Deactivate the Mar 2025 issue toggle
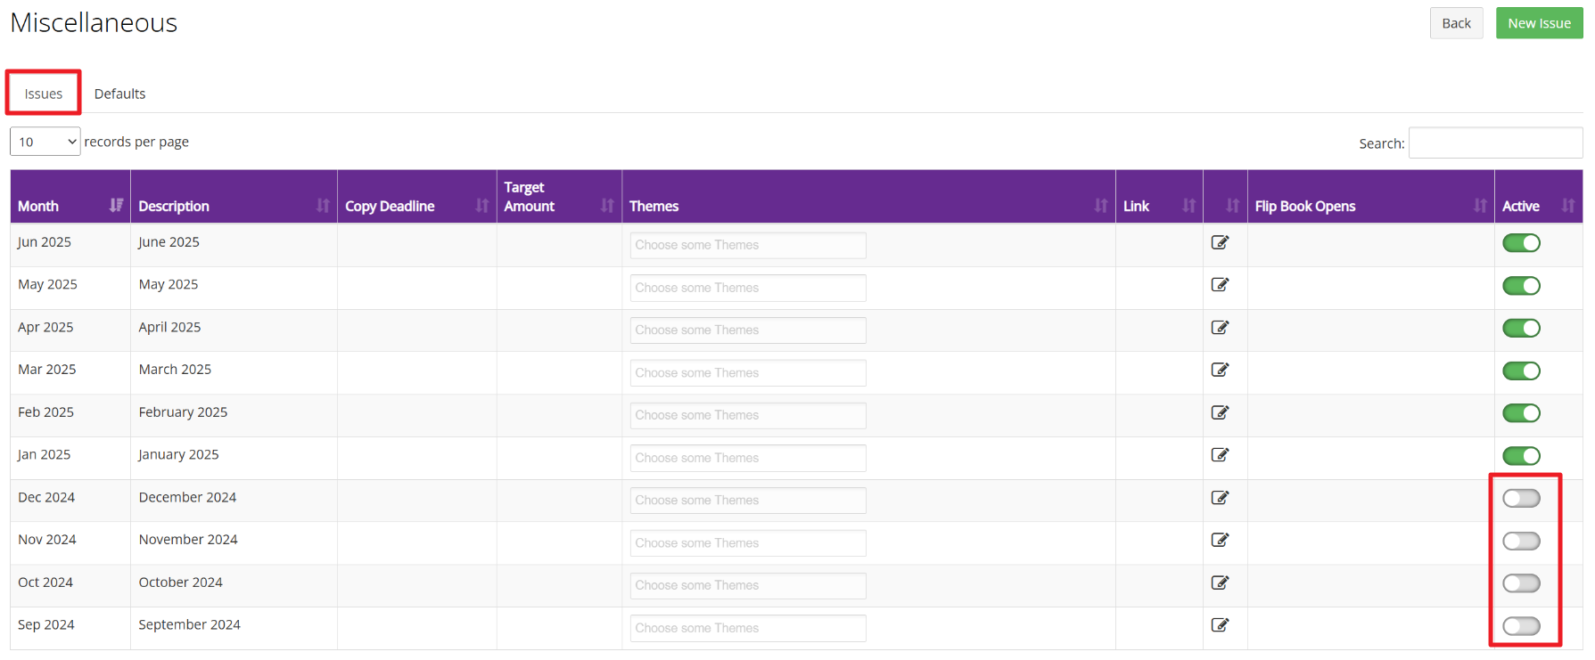This screenshot has height=660, width=1595. (x=1521, y=371)
